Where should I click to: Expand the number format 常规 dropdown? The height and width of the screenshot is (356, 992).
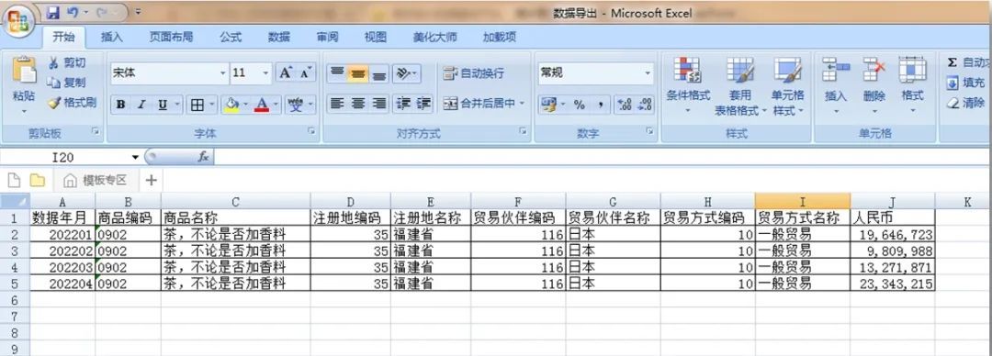pos(648,73)
